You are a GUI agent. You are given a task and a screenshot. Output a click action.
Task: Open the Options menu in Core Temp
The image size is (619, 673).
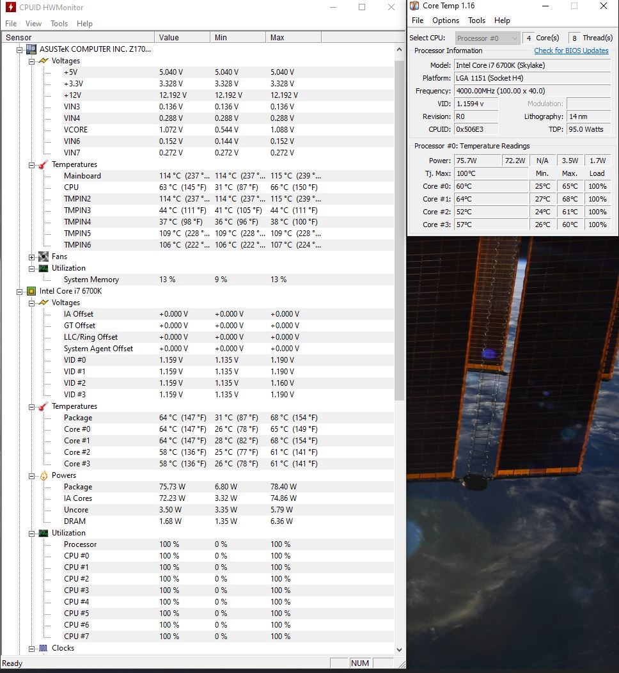445,20
